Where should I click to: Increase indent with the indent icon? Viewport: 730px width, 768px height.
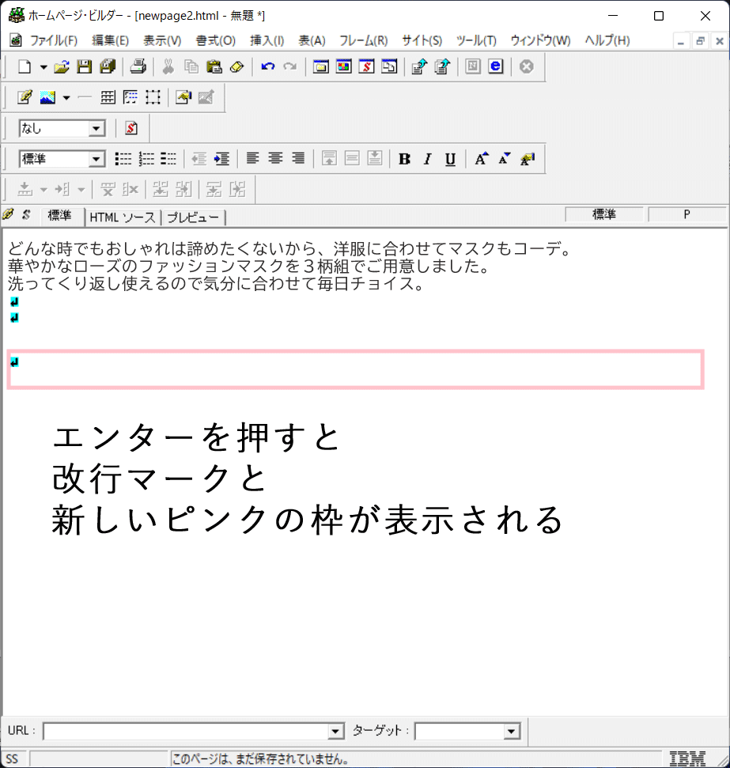(x=221, y=159)
